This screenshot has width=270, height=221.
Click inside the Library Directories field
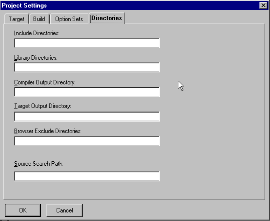(x=87, y=67)
